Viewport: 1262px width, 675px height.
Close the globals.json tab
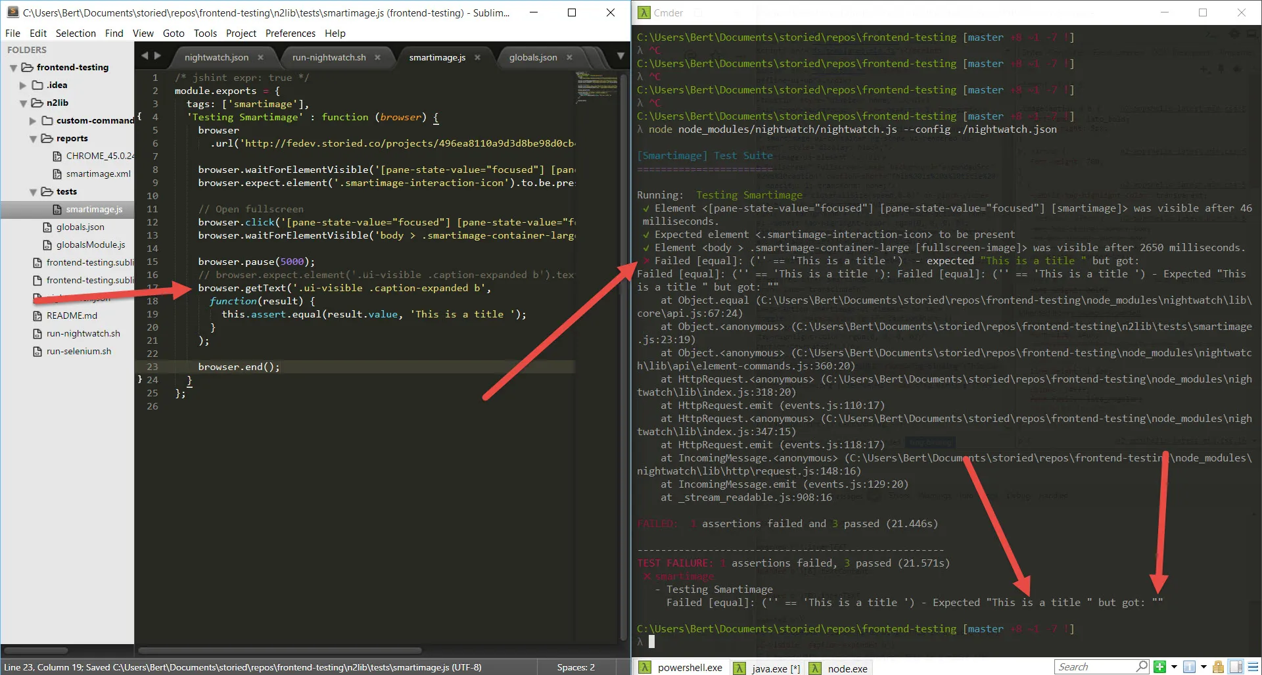click(569, 57)
